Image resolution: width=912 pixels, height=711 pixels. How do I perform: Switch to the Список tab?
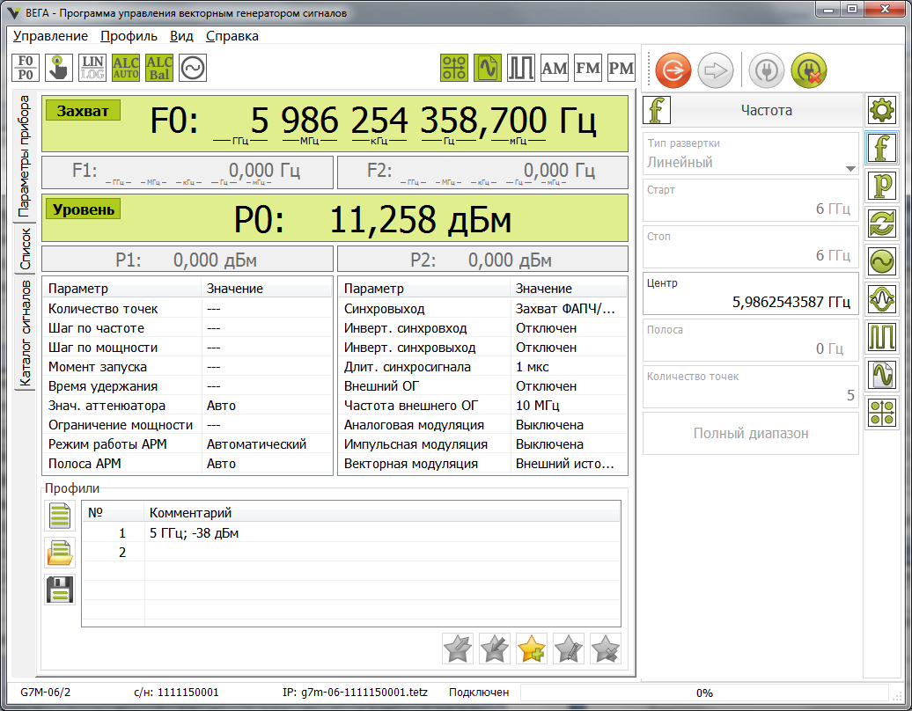click(x=25, y=249)
